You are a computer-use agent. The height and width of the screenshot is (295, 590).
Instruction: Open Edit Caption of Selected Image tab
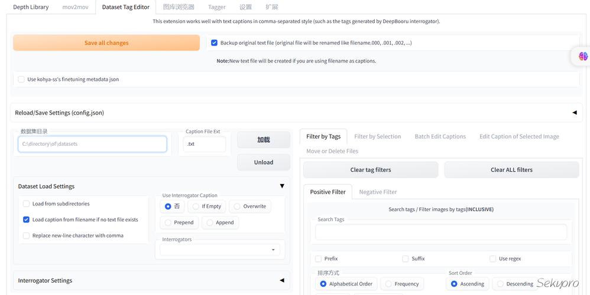coord(519,136)
